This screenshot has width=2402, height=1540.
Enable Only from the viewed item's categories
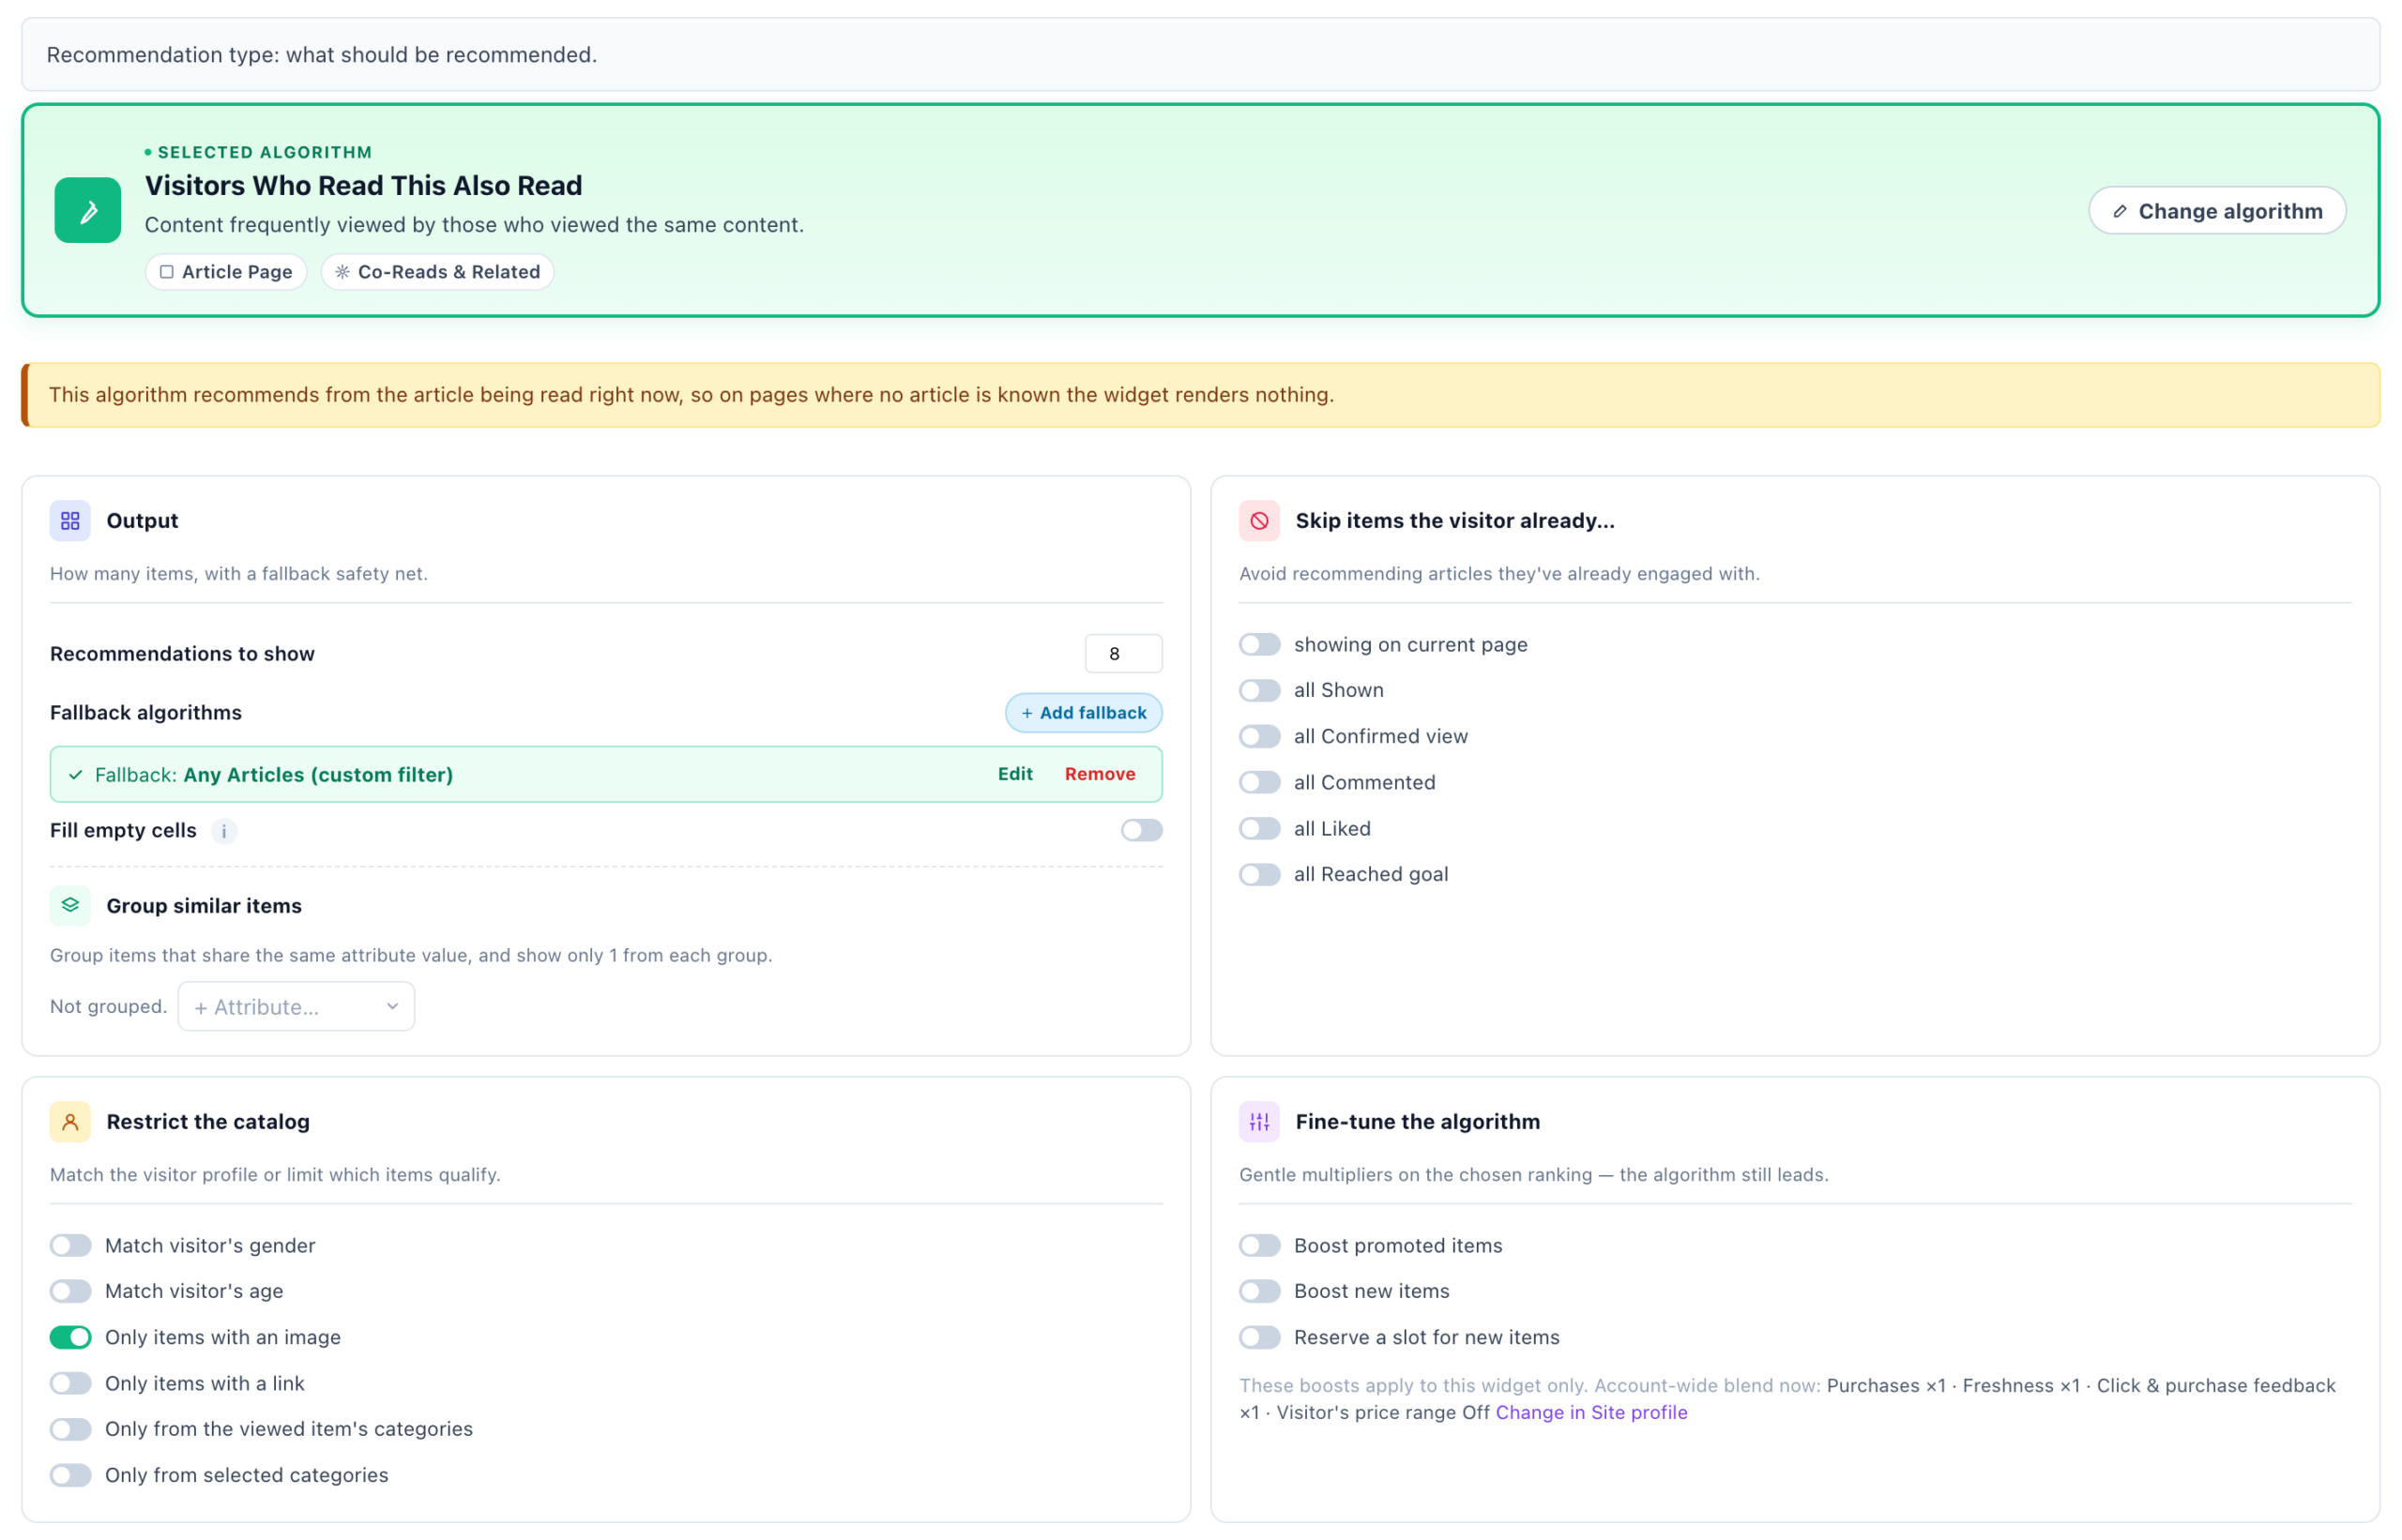pyautogui.click(x=70, y=1429)
